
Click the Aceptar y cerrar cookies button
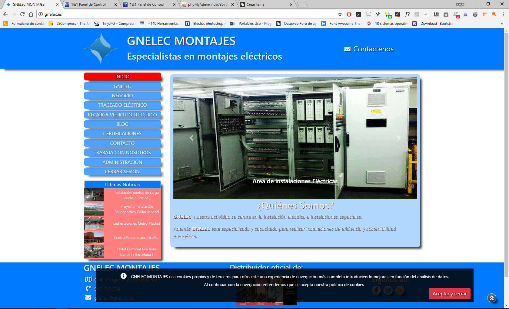449,293
